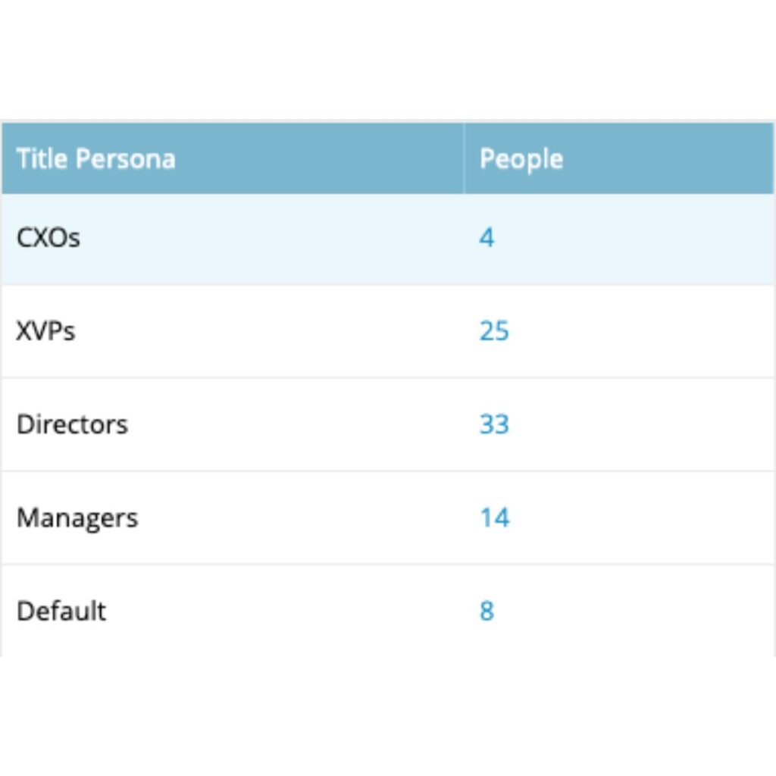Viewport: 776px width, 776px height.
Task: Click the 14 link beside Managers
Action: [493, 518]
